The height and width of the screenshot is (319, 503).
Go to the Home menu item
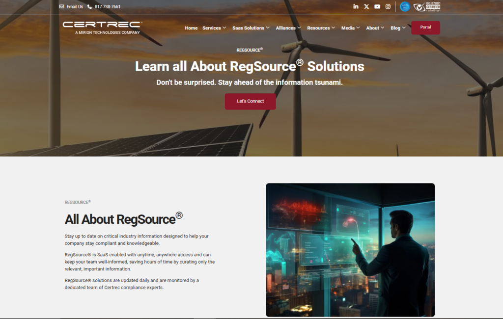[x=191, y=28]
